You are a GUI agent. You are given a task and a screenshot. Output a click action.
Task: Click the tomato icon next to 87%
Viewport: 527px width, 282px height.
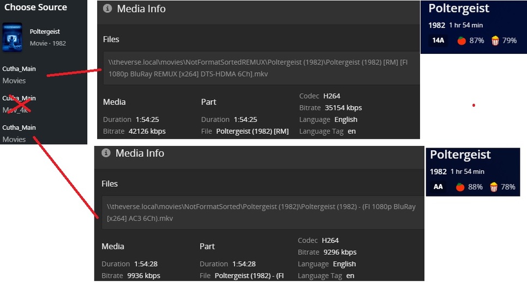click(x=461, y=41)
